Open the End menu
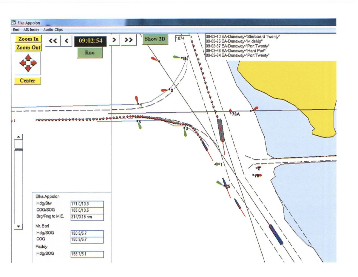Image resolution: width=358 pixels, height=277 pixels. (x=16, y=30)
